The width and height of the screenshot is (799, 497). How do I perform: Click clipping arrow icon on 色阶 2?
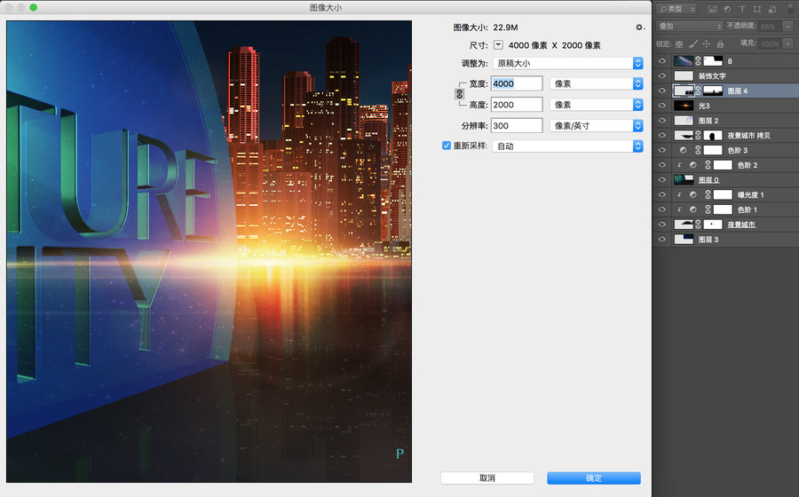pos(679,165)
